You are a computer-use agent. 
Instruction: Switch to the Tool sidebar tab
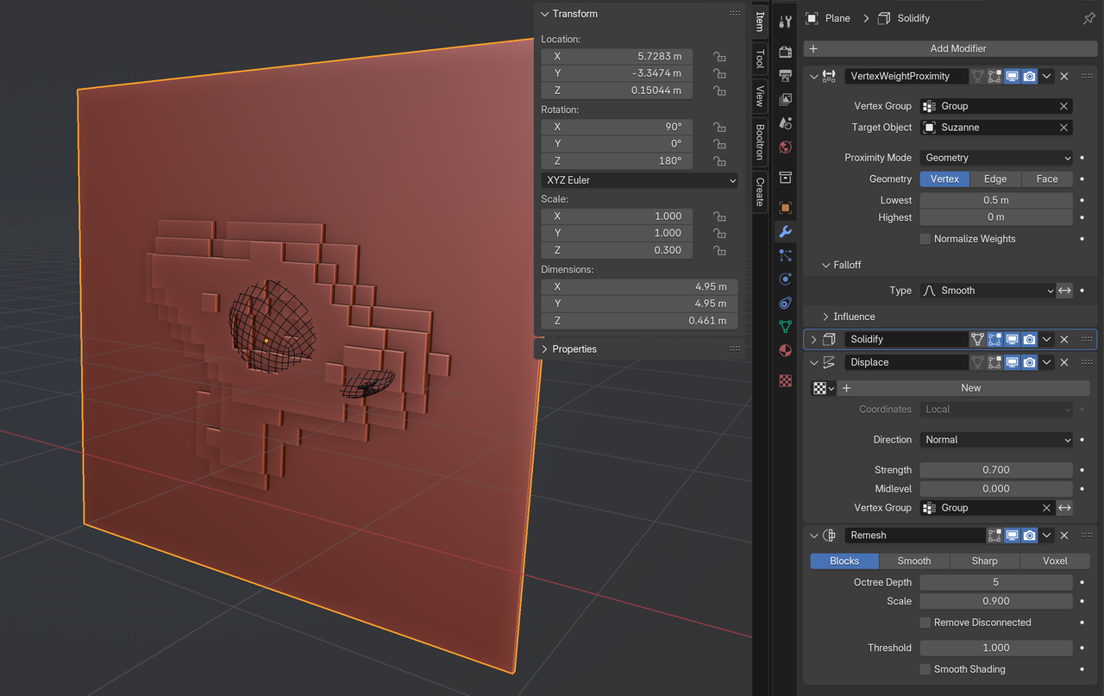point(759,60)
